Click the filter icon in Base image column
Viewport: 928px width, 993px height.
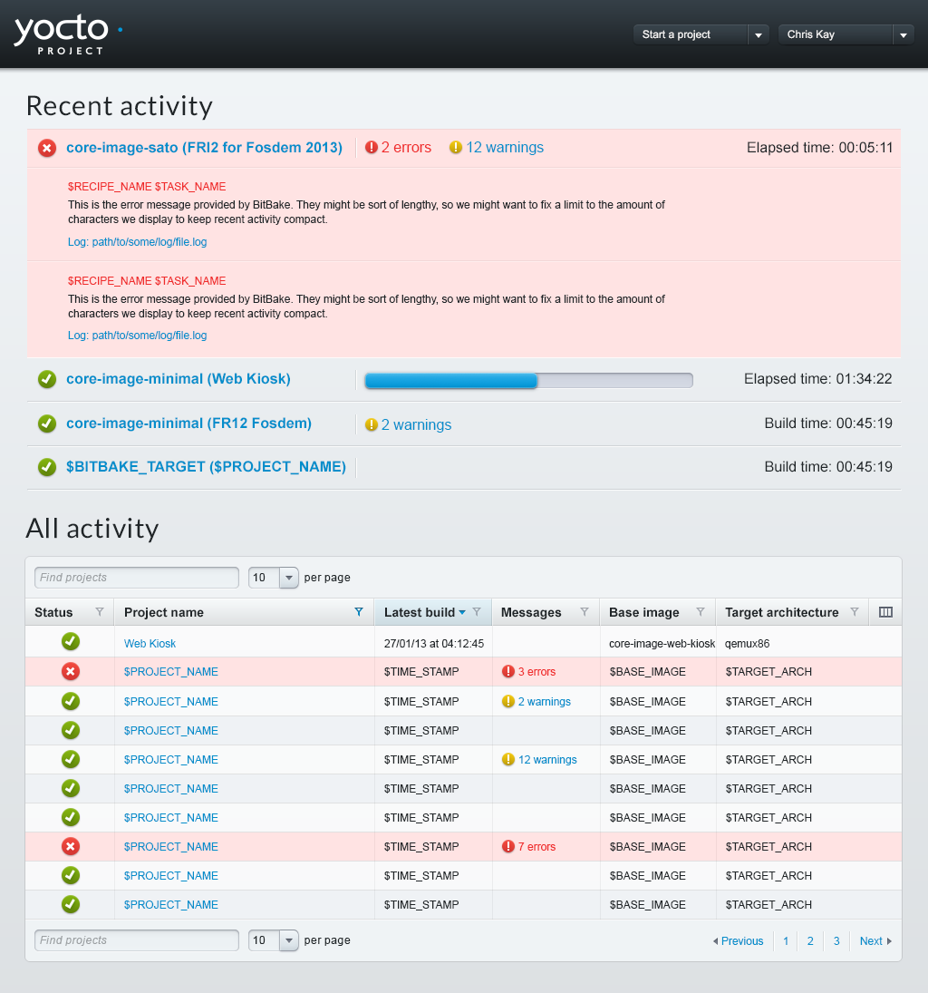(x=700, y=612)
